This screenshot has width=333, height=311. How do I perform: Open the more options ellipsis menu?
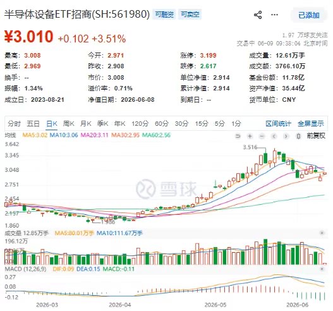275,15
